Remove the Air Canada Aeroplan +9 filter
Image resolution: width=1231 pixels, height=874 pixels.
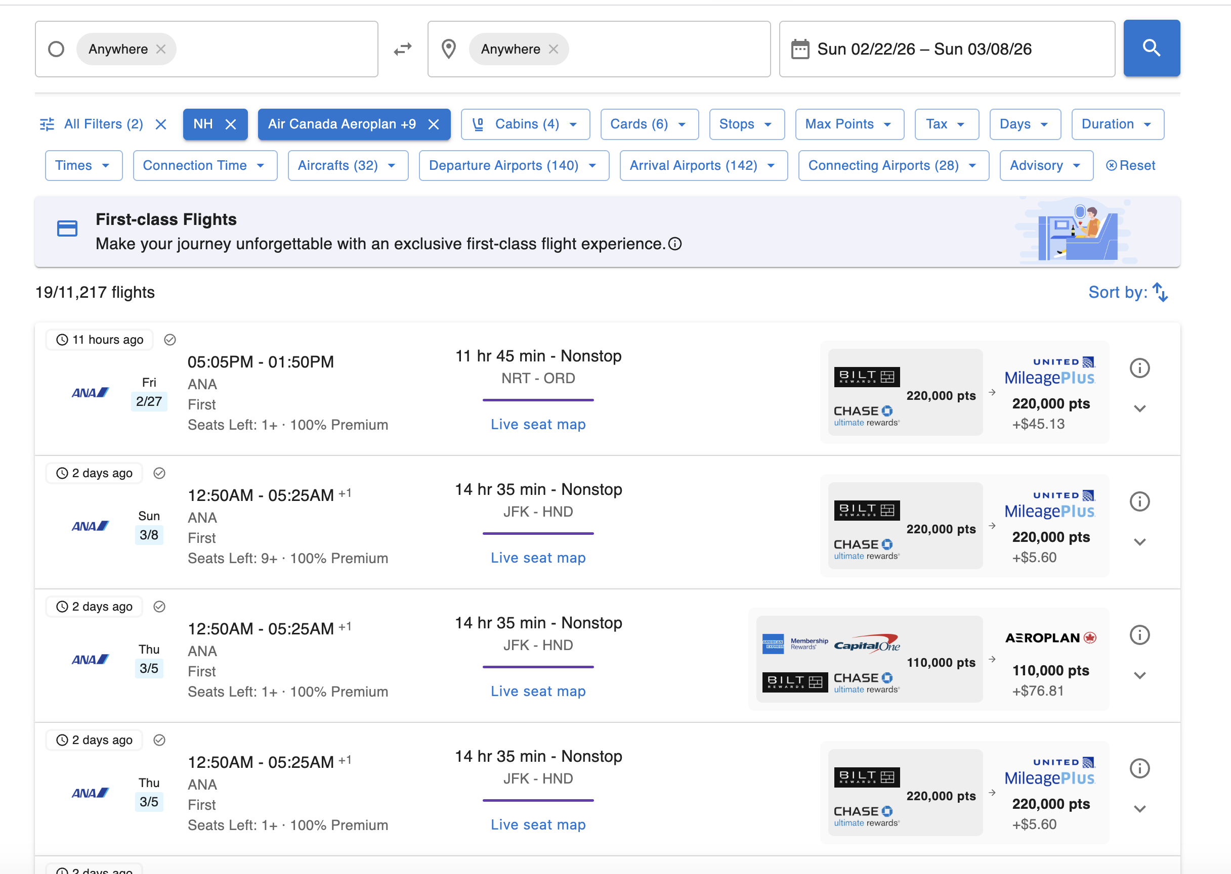(433, 124)
